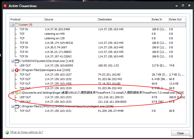Select the ThreatFire4.7.0.install.exe process row
The height and width of the screenshot is (139, 194).
98,93
